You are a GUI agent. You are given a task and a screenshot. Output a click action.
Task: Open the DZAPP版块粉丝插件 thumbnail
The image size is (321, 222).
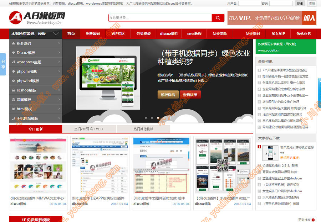click(x=100, y=166)
